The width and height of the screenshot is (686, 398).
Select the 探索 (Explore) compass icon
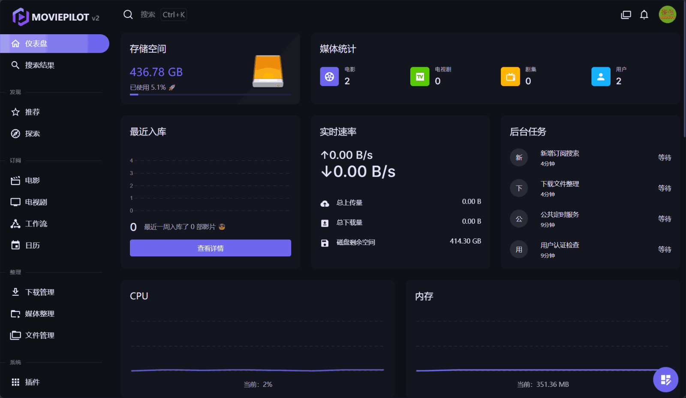[15, 133]
